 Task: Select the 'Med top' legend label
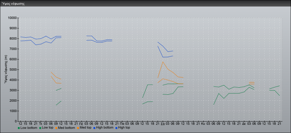[85, 128]
